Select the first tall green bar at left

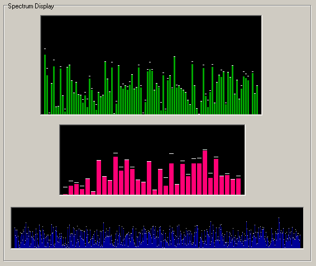tap(45, 84)
